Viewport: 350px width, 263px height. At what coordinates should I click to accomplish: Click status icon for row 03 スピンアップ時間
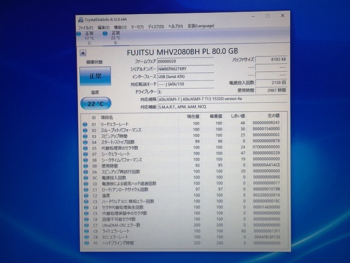(x=85, y=136)
